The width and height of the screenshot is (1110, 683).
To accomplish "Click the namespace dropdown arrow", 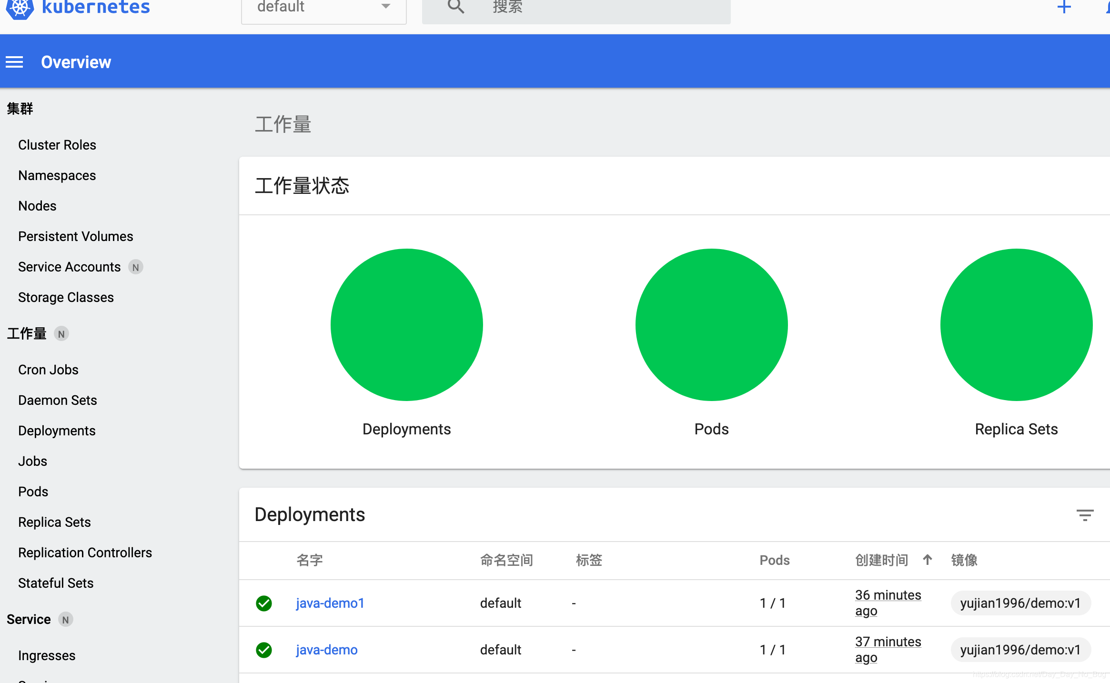I will coord(385,7).
